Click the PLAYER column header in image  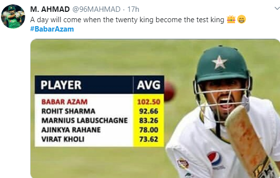coord(61,85)
